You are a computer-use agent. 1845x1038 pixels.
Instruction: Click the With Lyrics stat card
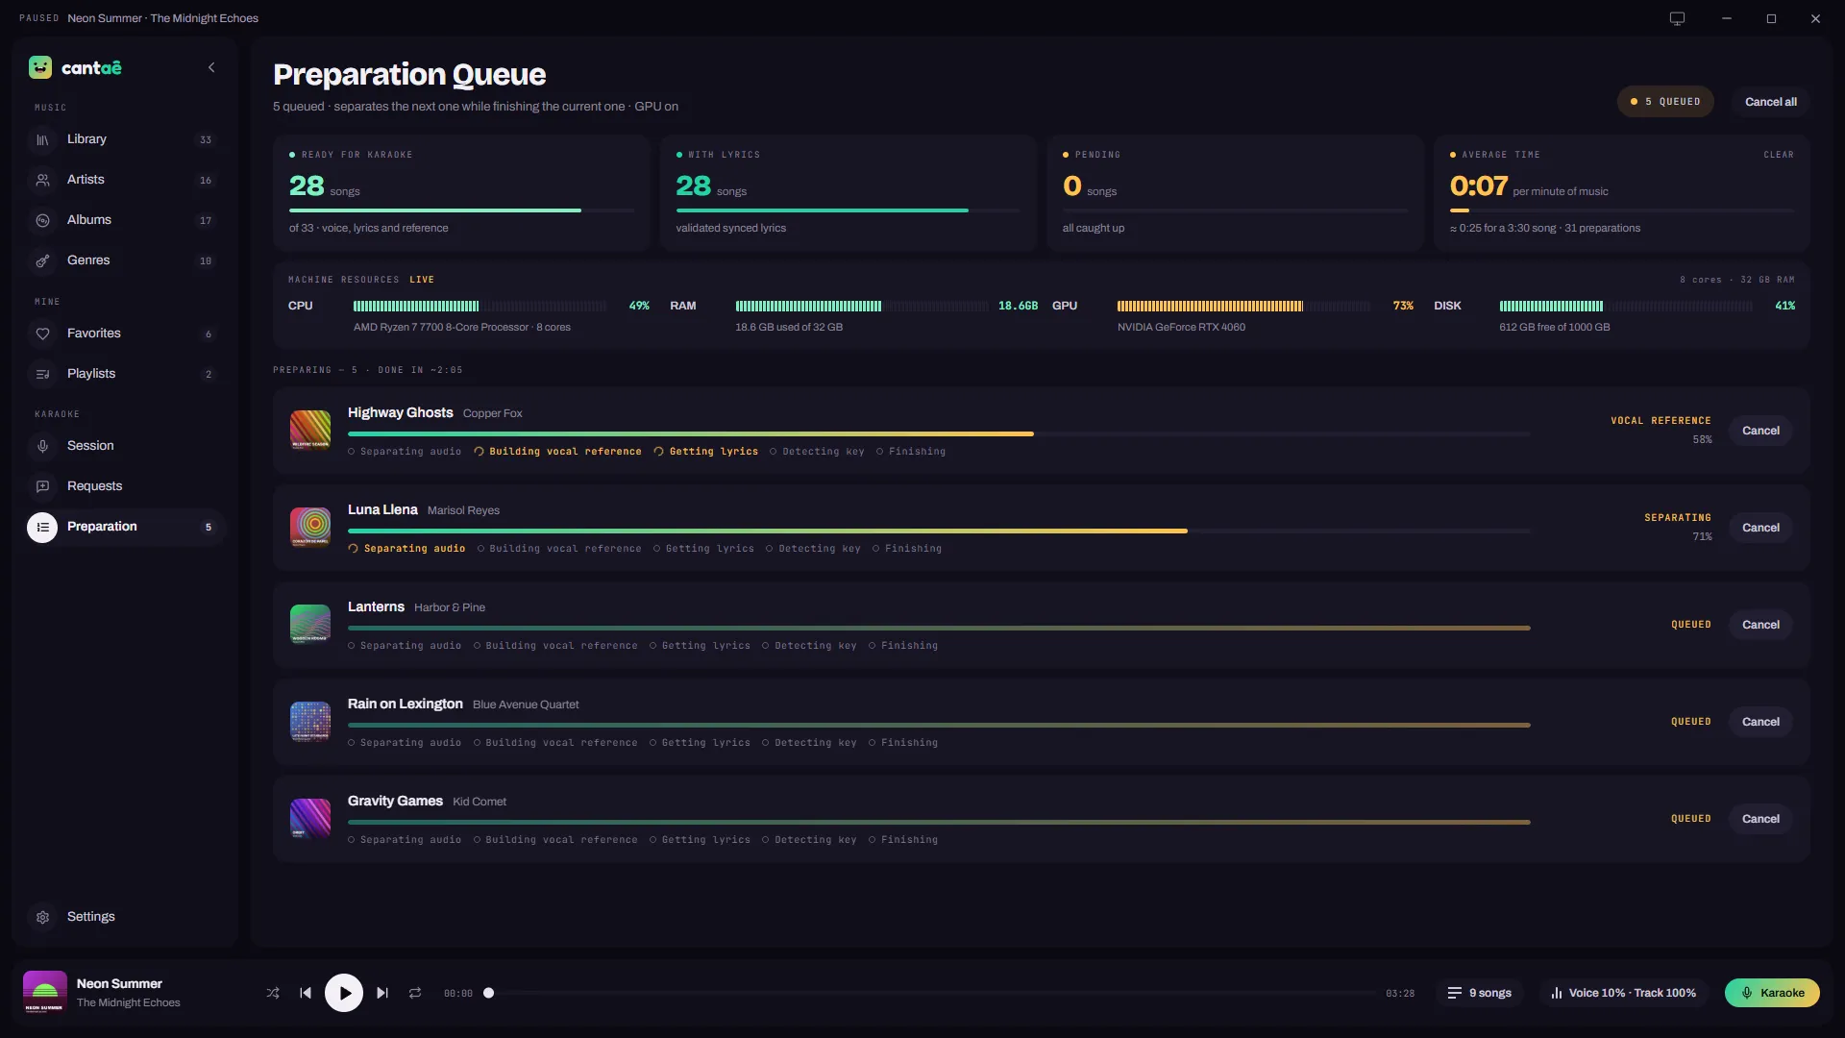pyautogui.click(x=848, y=193)
